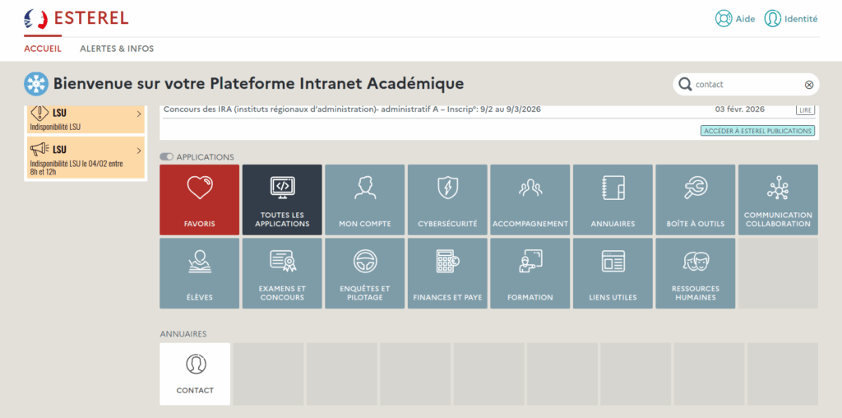Open the Boîte à outils tile
This screenshot has height=418, width=842.
[695, 199]
